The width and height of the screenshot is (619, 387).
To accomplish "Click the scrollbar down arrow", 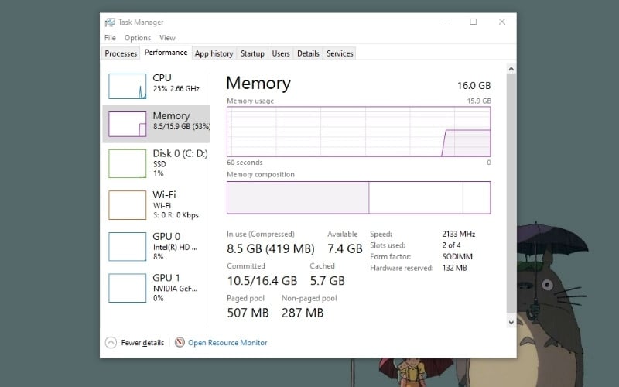I will point(511,322).
